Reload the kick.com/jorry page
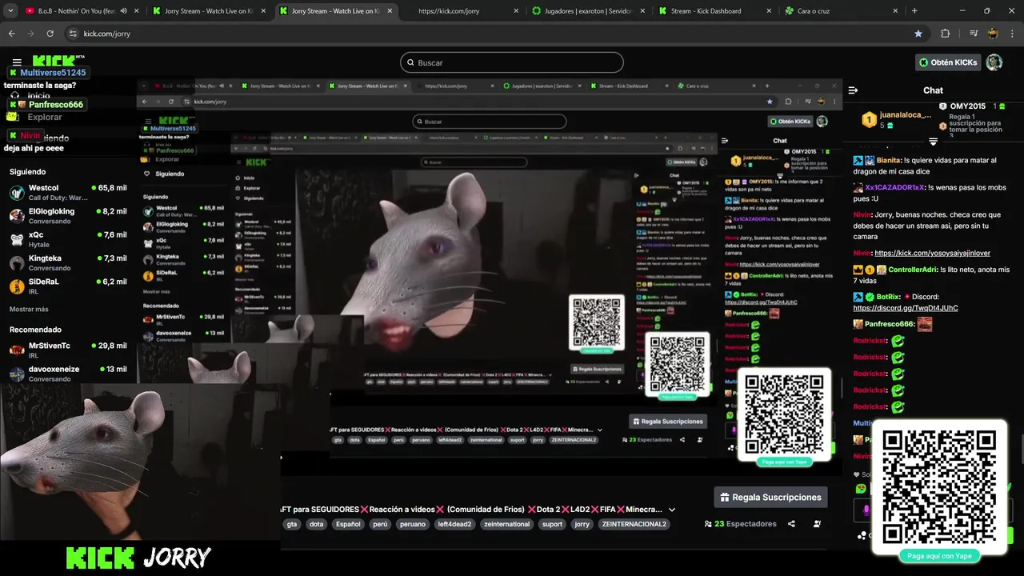Viewport: 1024px width, 576px height. tap(50, 34)
